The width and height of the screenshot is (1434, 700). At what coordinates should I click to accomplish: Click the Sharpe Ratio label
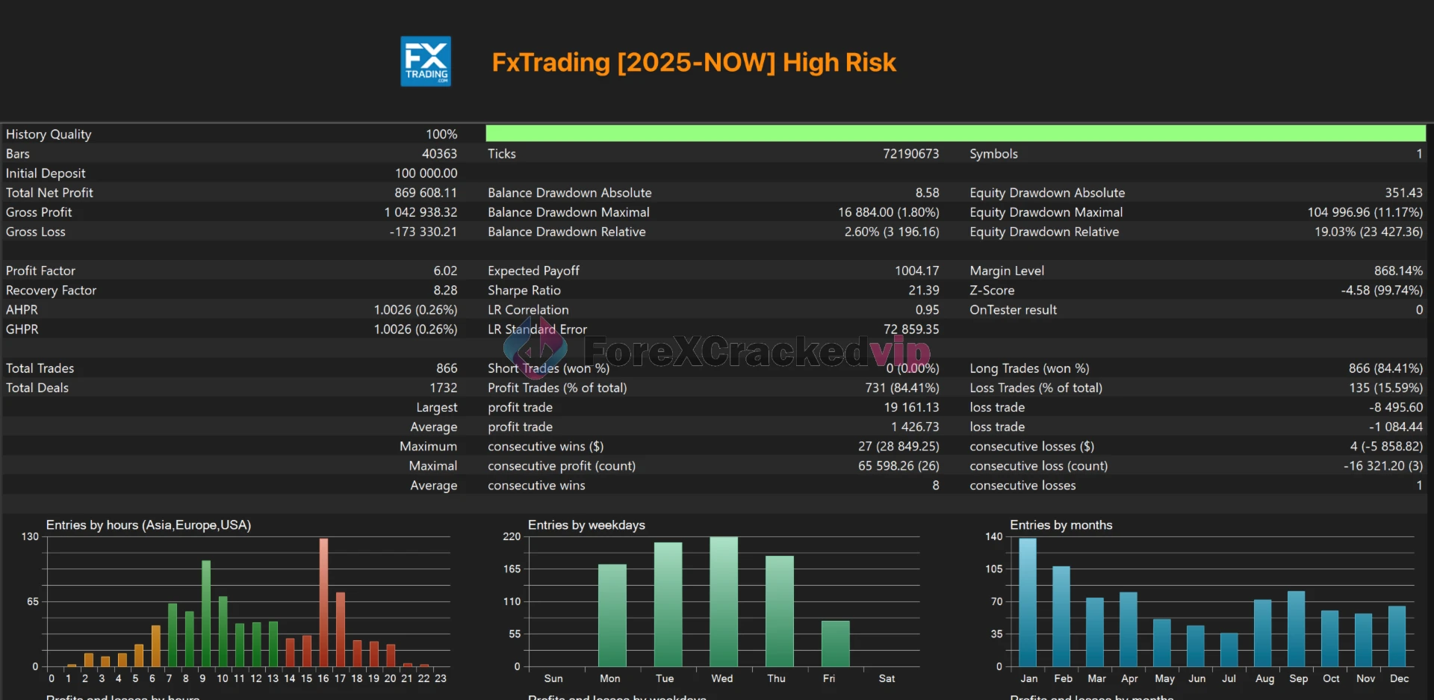pos(524,290)
